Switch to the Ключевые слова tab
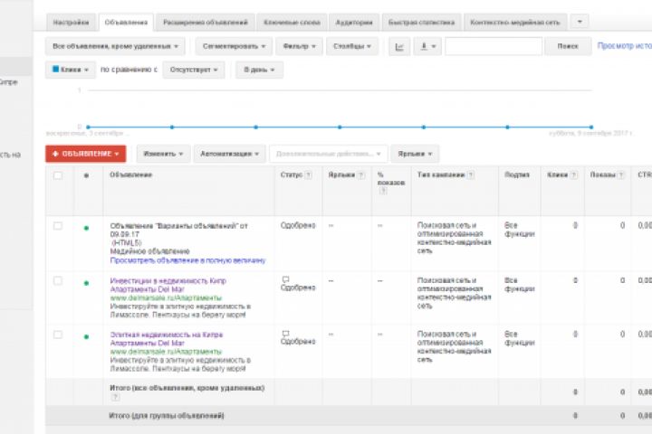 click(292, 23)
